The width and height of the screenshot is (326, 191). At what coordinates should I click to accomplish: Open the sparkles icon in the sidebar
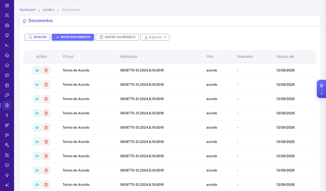coord(7,185)
